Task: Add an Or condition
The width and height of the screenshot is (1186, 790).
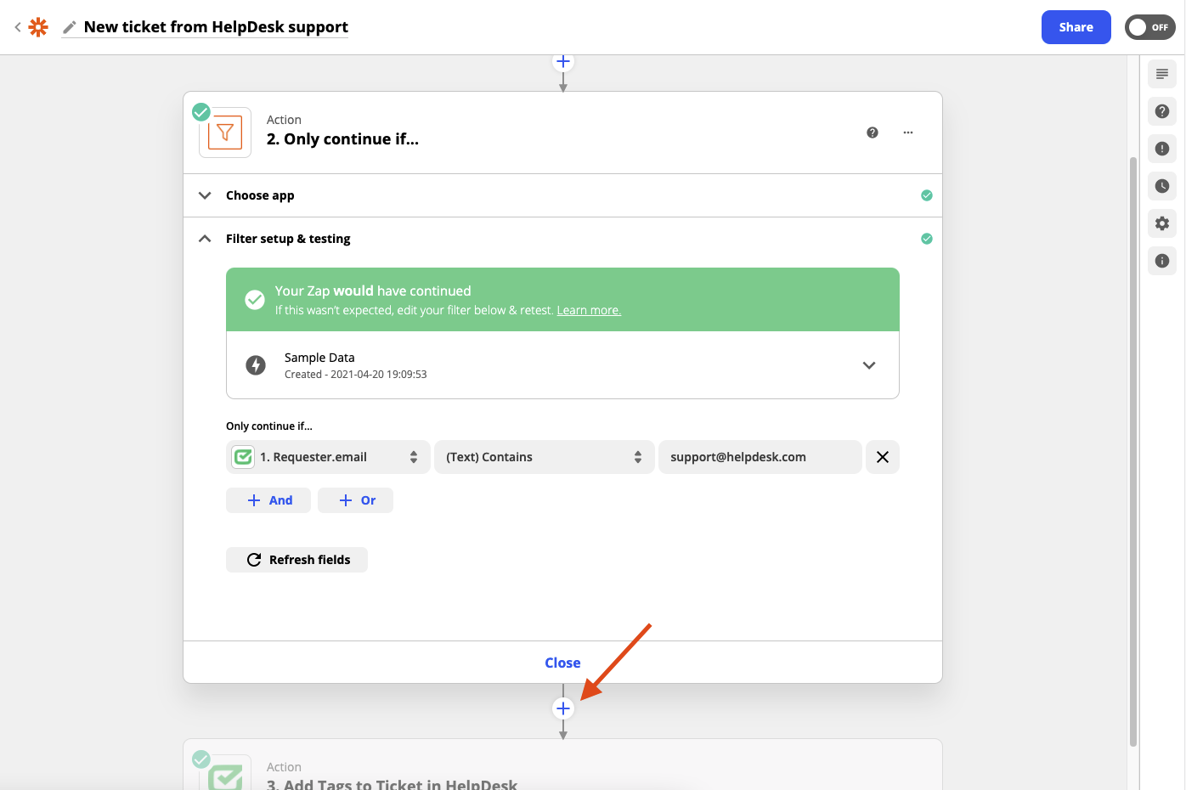Action: click(x=356, y=500)
